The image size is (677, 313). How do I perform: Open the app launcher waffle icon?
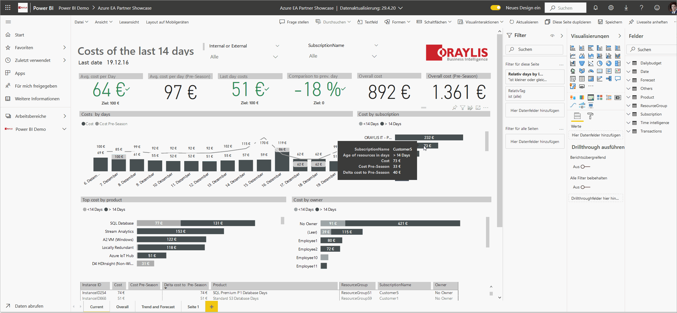[8, 8]
